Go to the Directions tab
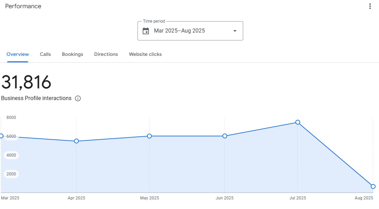Screen dimensions: 379x209 [106, 54]
